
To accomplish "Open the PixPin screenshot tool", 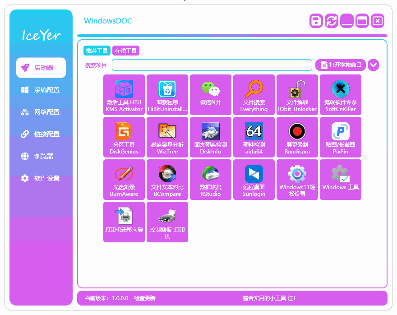I will click(341, 137).
